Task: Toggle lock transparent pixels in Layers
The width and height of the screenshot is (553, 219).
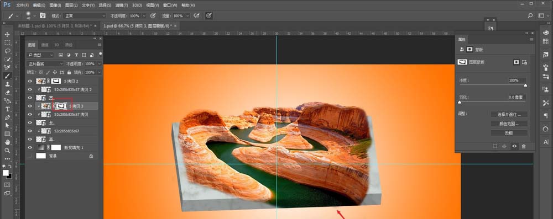Action: click(40, 72)
